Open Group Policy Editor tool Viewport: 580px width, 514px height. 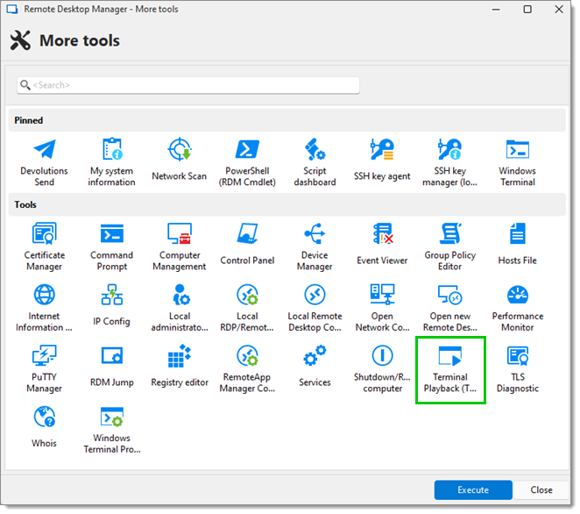(x=449, y=246)
